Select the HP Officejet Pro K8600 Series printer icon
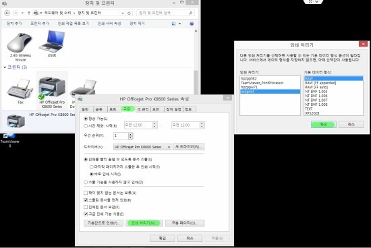371x248 pixels. (x=52, y=88)
